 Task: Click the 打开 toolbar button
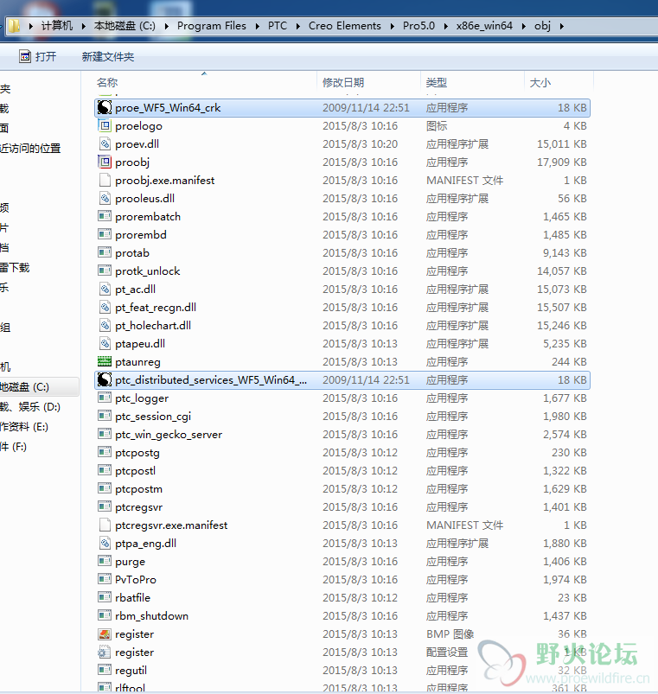[x=38, y=56]
